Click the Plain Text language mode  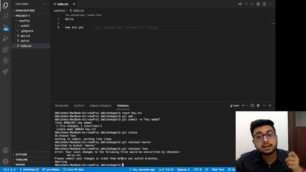pos(218,170)
